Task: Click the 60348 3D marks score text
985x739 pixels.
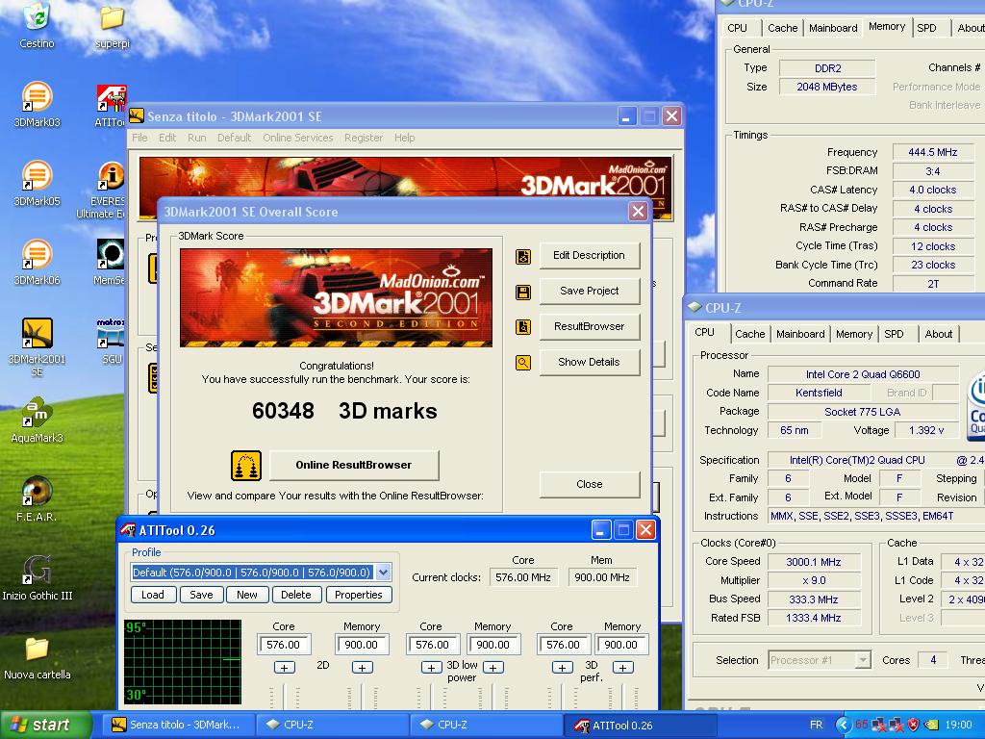Action: 344,411
